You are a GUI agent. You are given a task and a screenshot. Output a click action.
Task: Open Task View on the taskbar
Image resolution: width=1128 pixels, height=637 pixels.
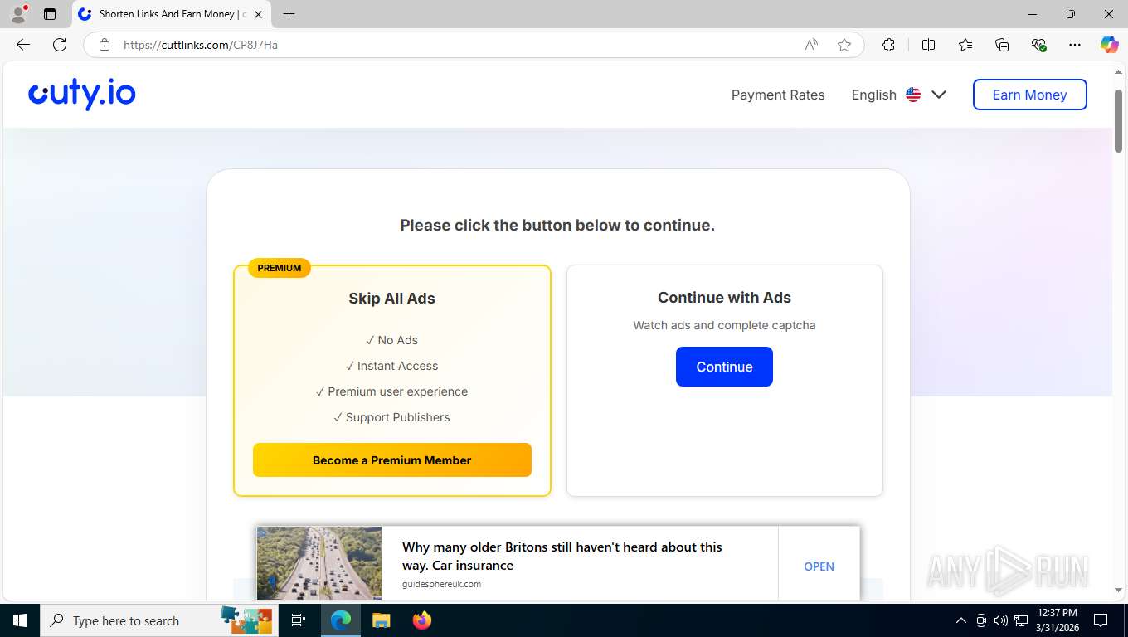(299, 620)
